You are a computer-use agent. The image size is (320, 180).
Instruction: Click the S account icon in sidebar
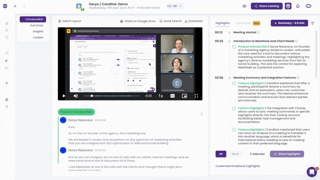(7, 107)
